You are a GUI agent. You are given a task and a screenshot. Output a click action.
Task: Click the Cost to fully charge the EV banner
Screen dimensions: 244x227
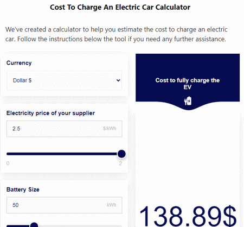point(188,82)
